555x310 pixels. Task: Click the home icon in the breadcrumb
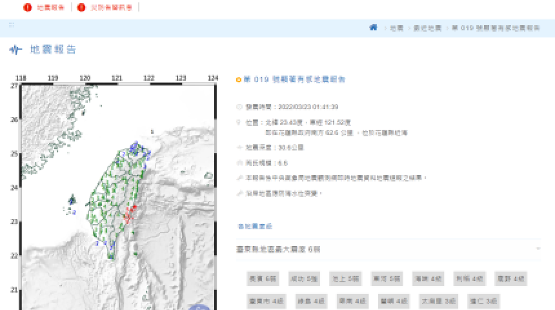[373, 28]
